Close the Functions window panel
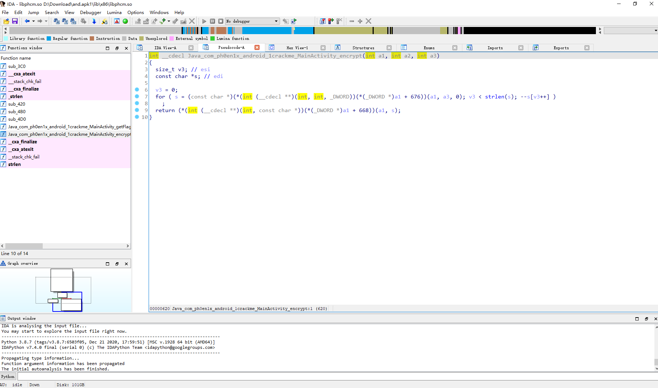This screenshot has height=388, width=658. point(126,48)
